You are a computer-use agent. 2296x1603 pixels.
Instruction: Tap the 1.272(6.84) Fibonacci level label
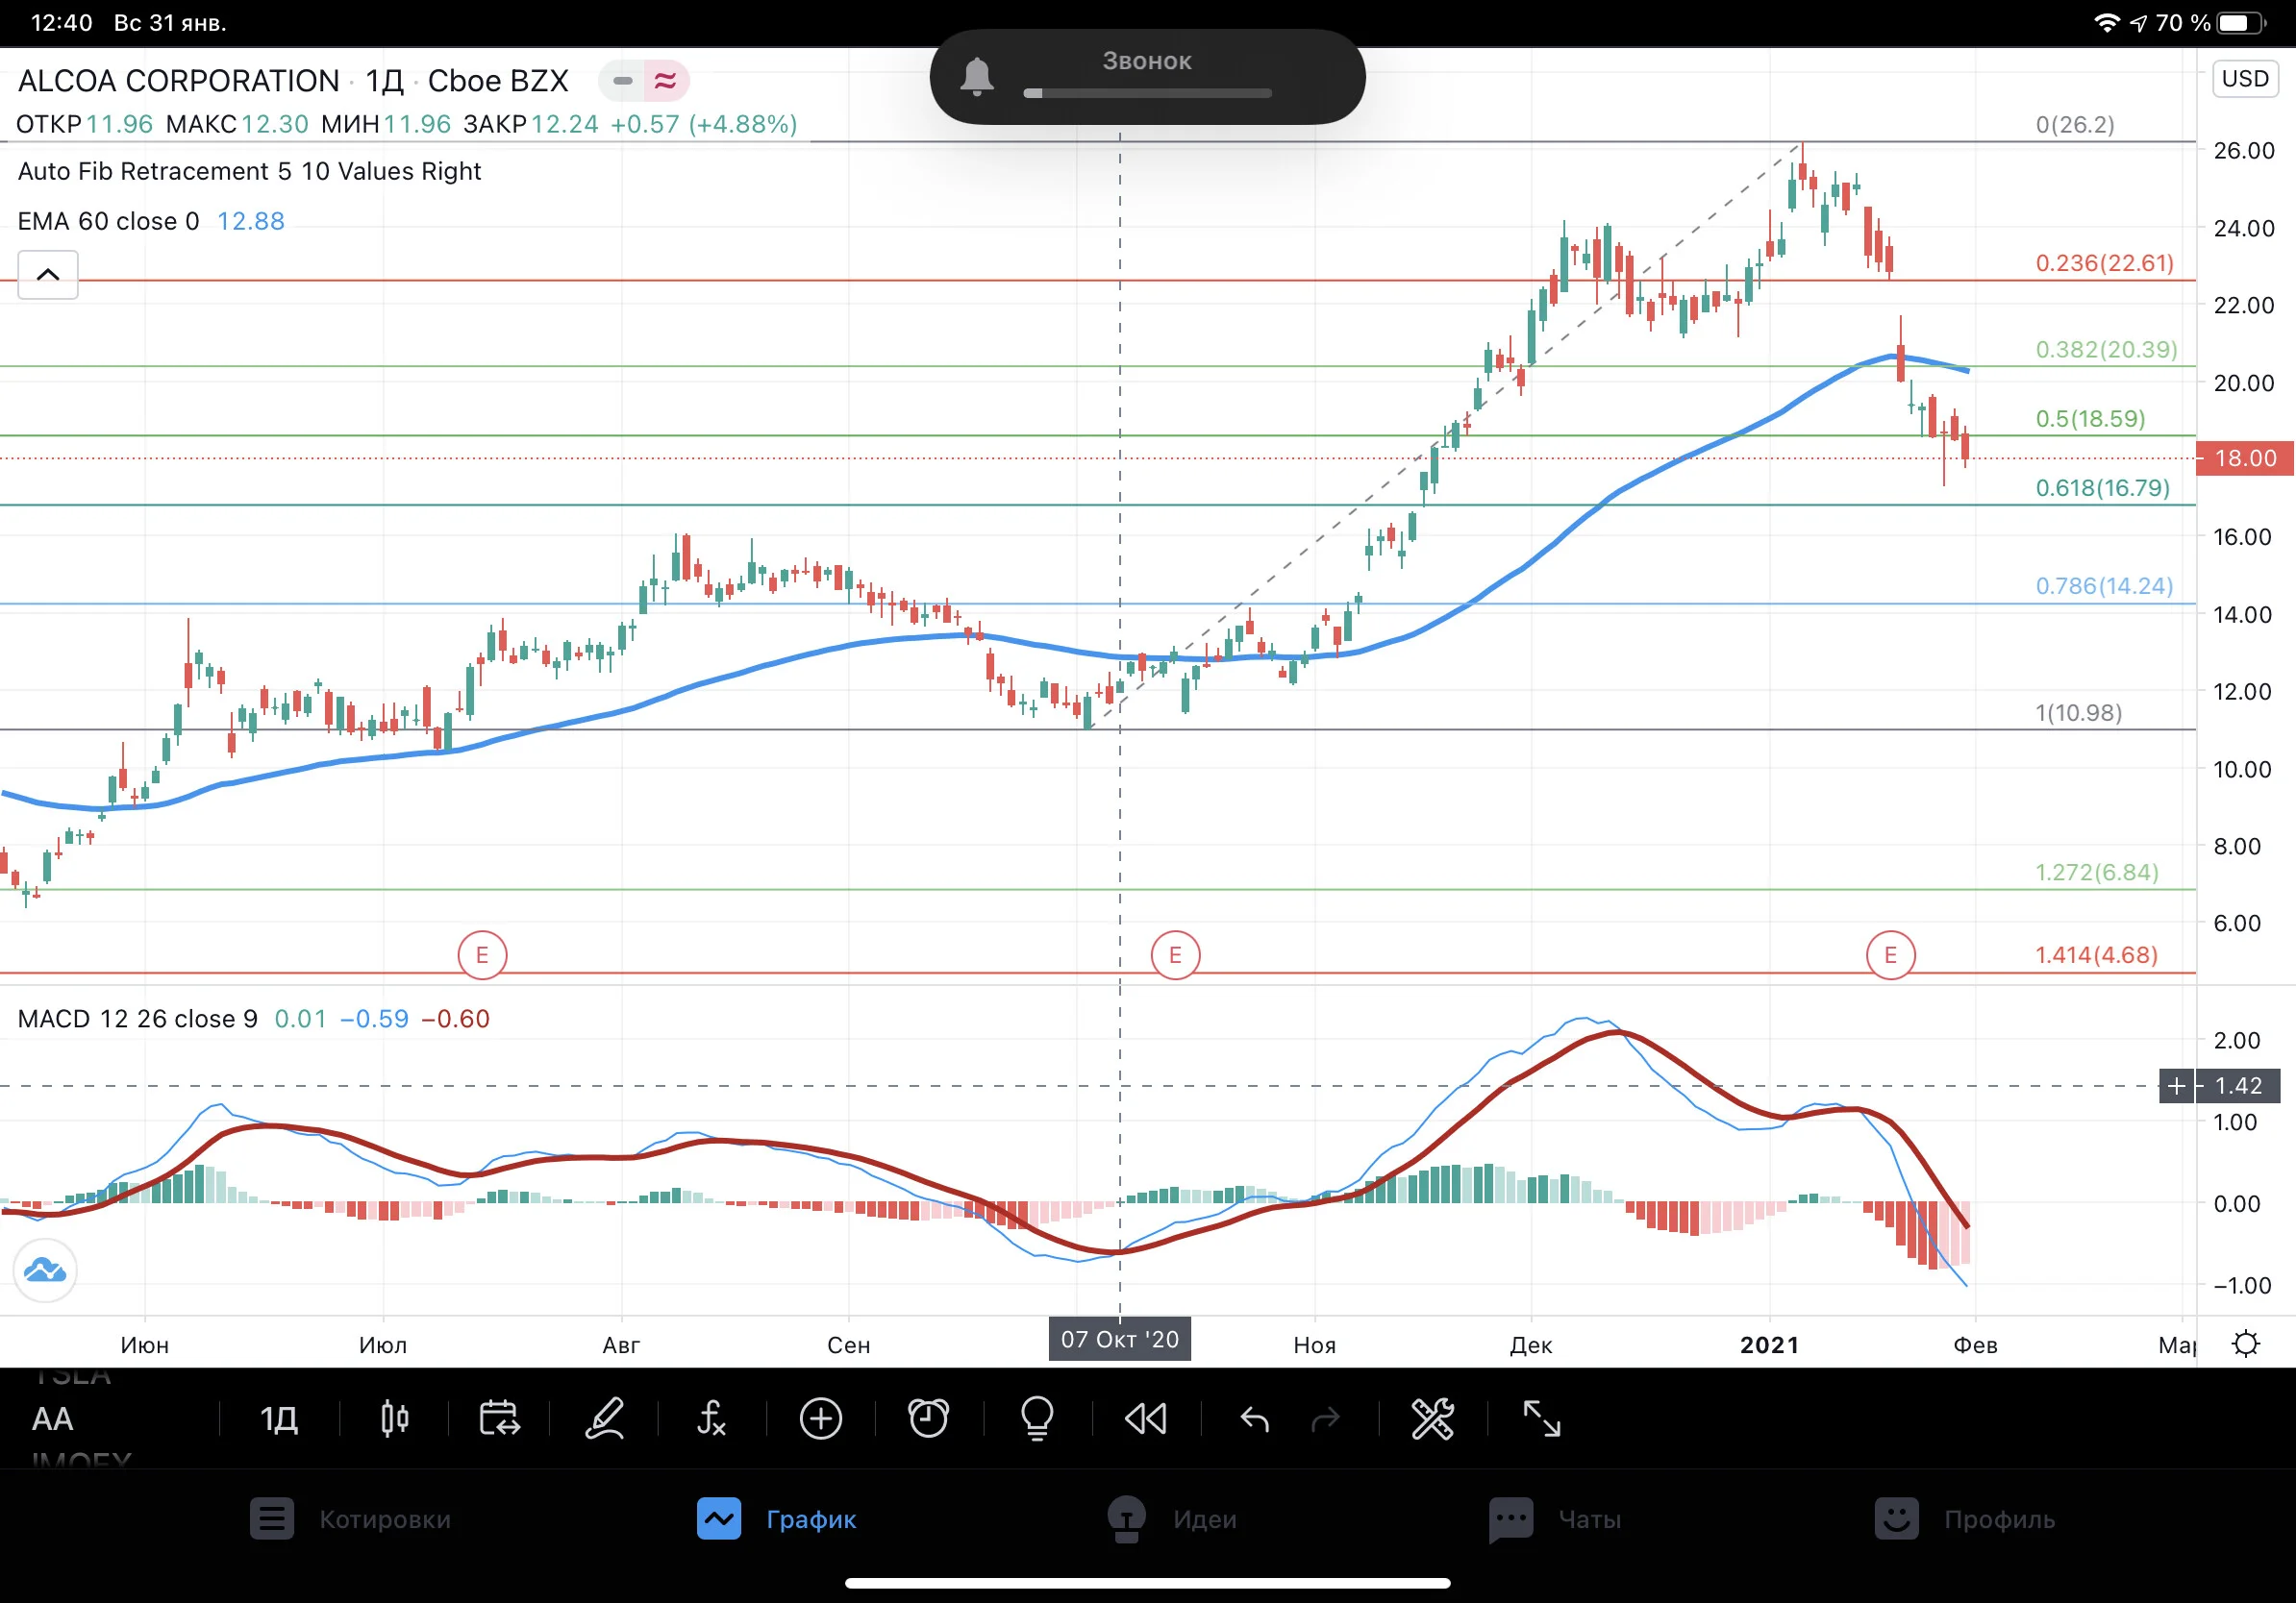[x=2097, y=872]
